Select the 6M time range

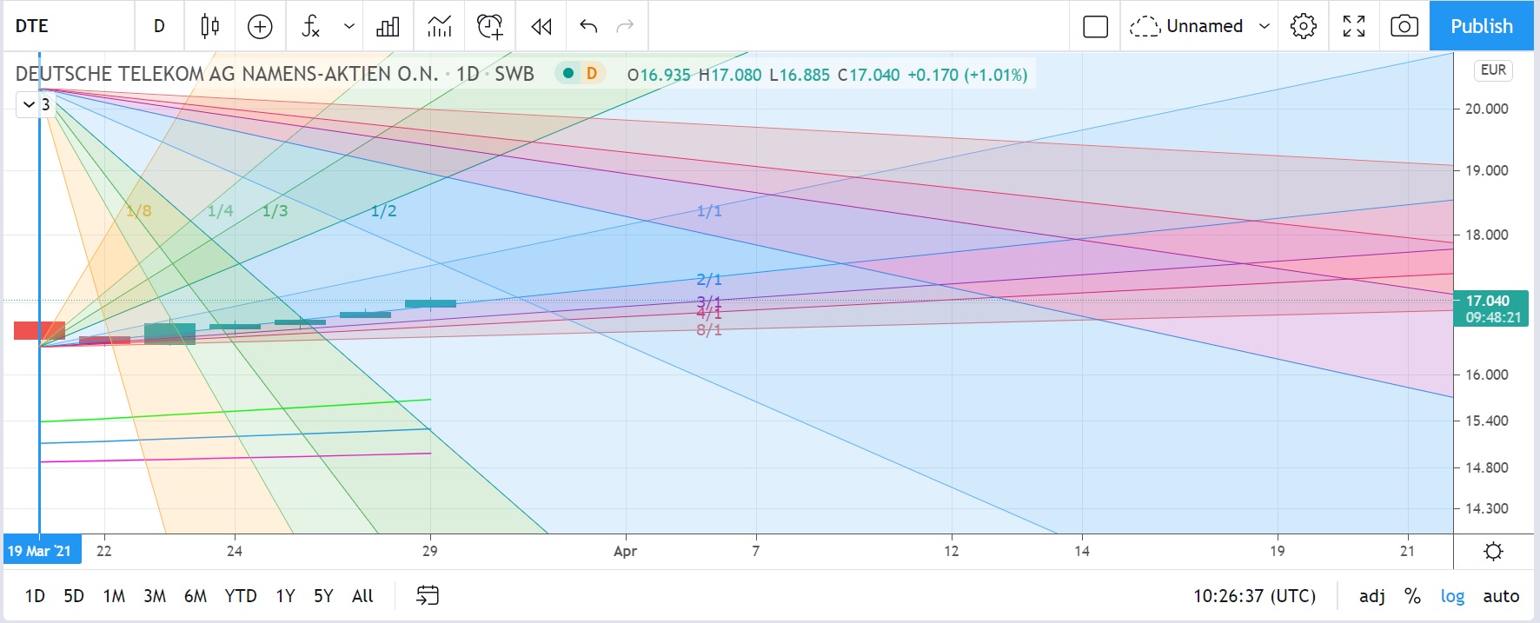pyautogui.click(x=196, y=596)
